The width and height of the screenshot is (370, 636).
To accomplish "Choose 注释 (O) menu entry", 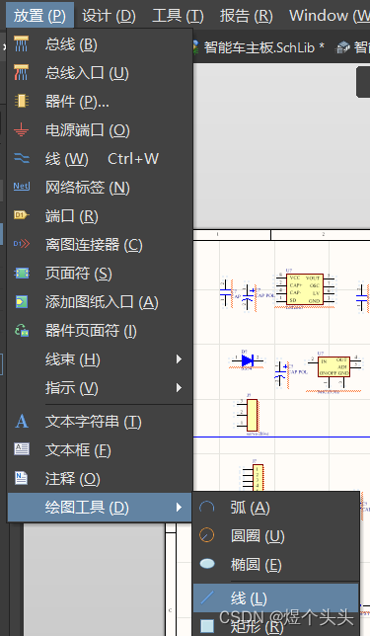I will (100, 479).
